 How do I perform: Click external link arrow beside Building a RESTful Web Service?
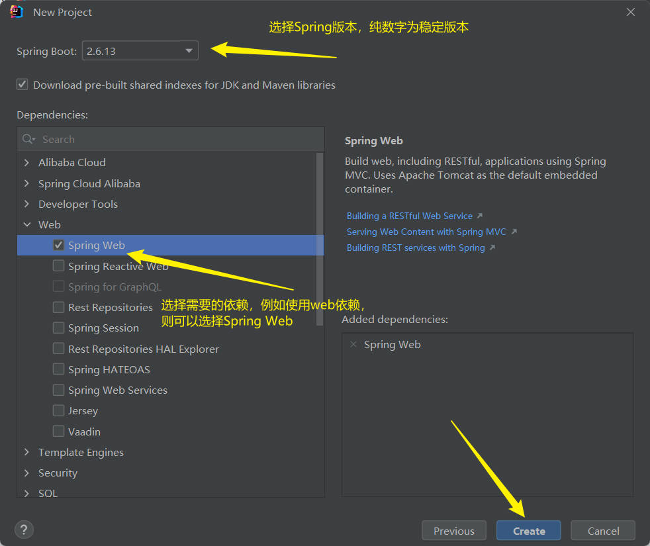click(480, 216)
